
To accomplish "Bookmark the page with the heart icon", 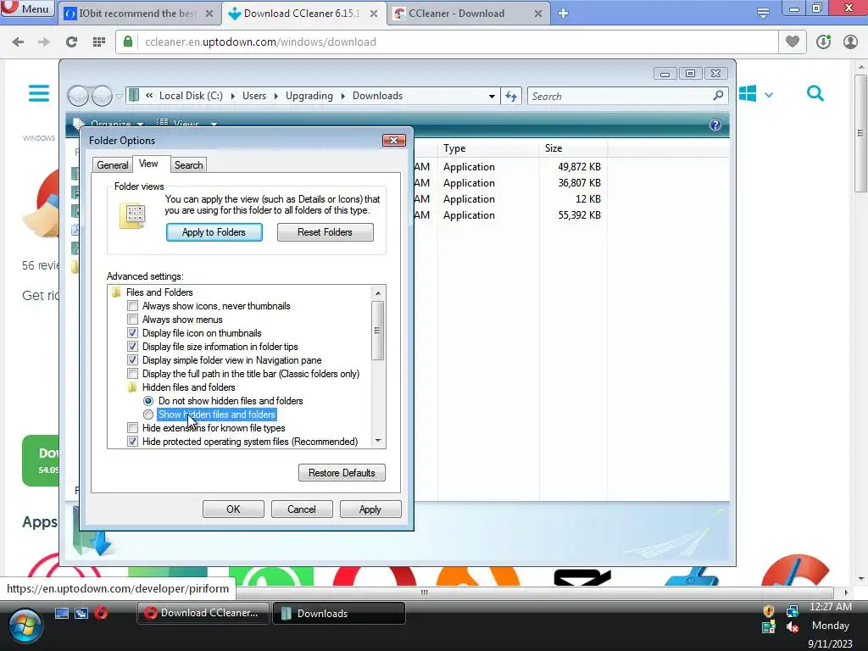I will point(793,42).
